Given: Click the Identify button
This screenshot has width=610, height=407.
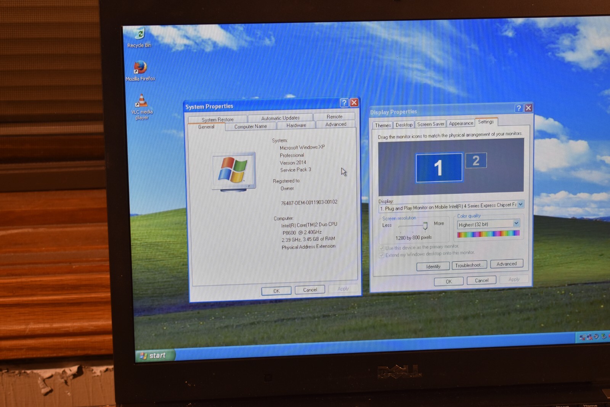Looking at the screenshot, I should click(x=433, y=266).
